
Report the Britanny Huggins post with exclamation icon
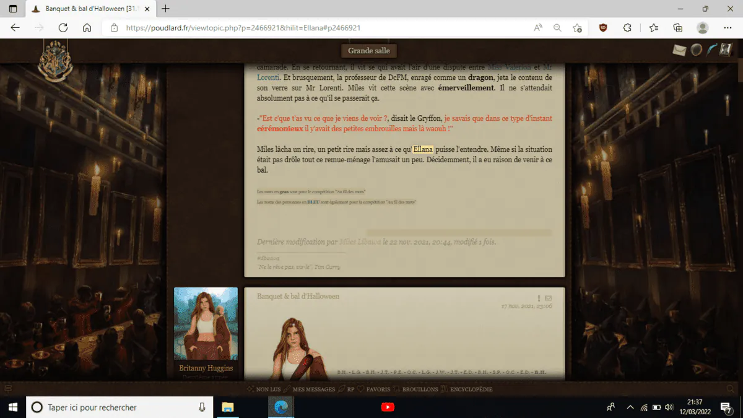[x=539, y=298]
